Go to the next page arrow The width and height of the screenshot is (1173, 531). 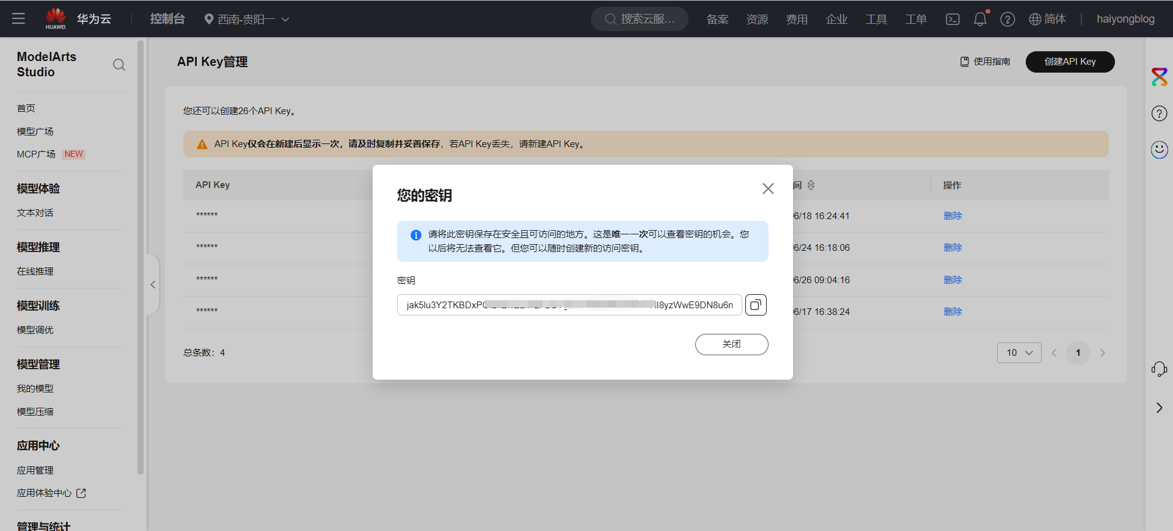tap(1103, 353)
